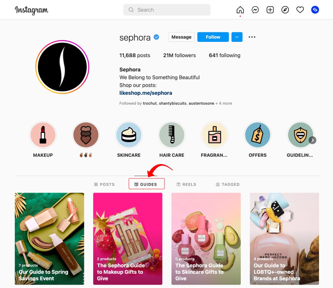Click Sephora's verified badge
The height and width of the screenshot is (288, 333).
tap(156, 37)
